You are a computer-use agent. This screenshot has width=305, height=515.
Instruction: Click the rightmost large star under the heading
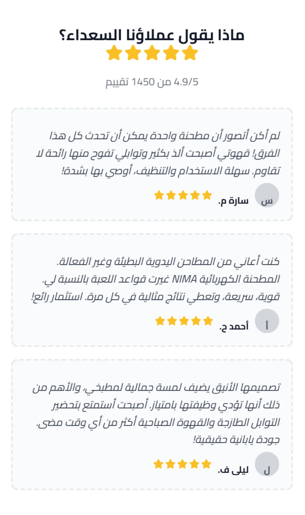[190, 53]
